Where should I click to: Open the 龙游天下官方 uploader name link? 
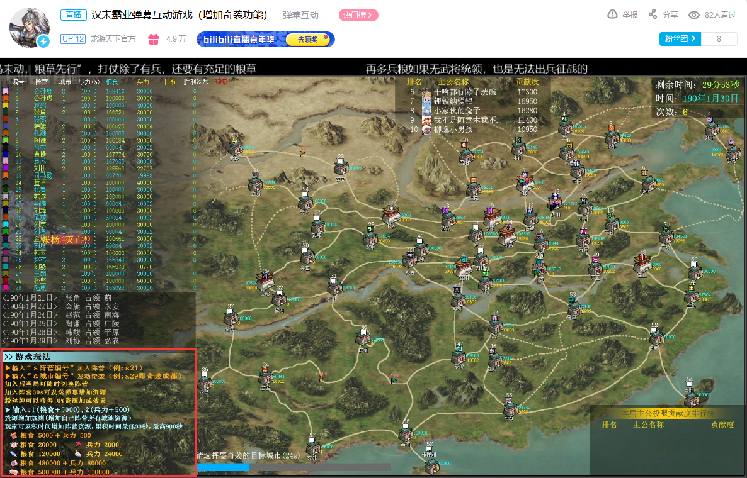[x=113, y=39]
